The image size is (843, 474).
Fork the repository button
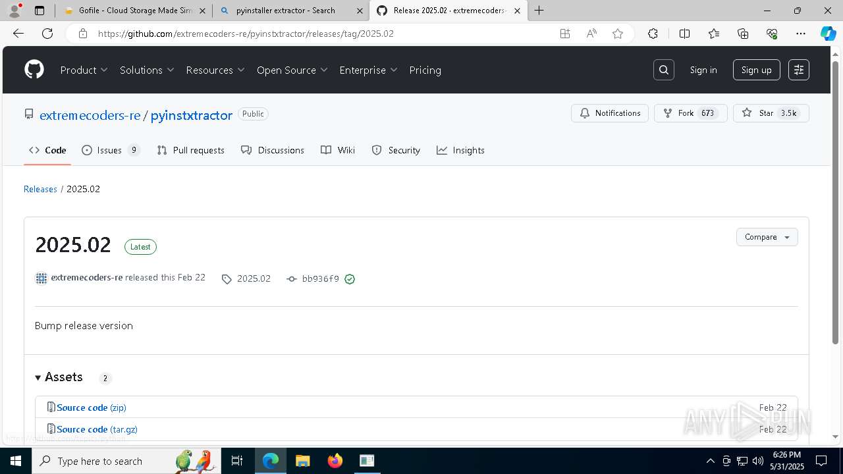[x=690, y=113]
